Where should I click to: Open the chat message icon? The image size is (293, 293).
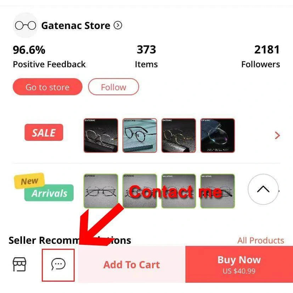point(58,264)
